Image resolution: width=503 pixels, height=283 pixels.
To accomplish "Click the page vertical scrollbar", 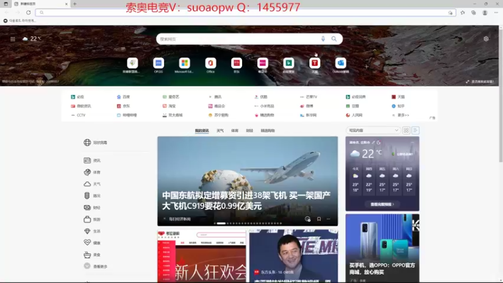I will pyautogui.click(x=500, y=96).
